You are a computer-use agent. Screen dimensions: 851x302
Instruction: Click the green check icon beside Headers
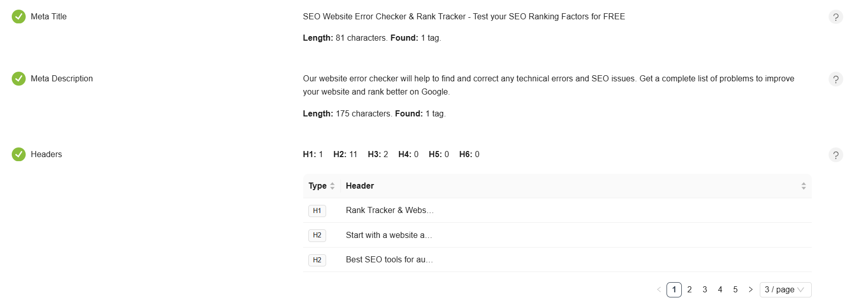[19, 155]
